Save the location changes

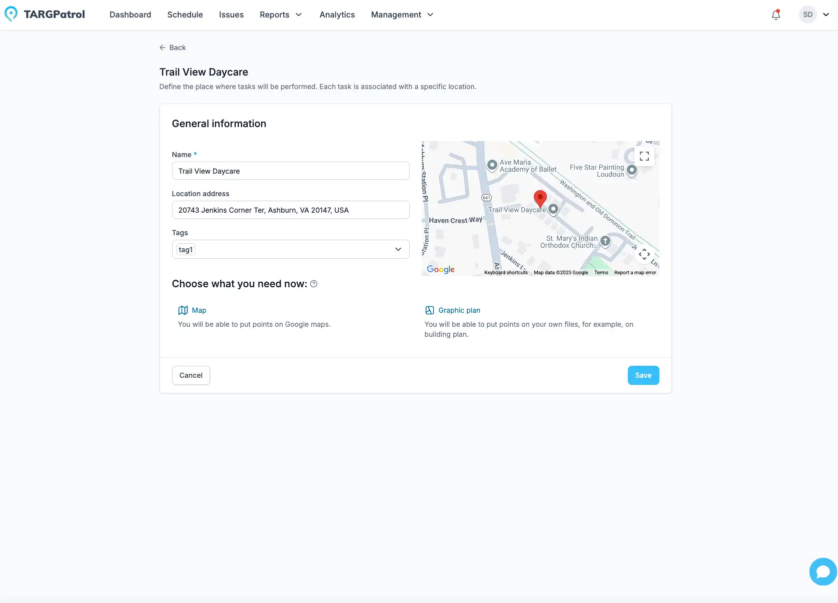(643, 375)
